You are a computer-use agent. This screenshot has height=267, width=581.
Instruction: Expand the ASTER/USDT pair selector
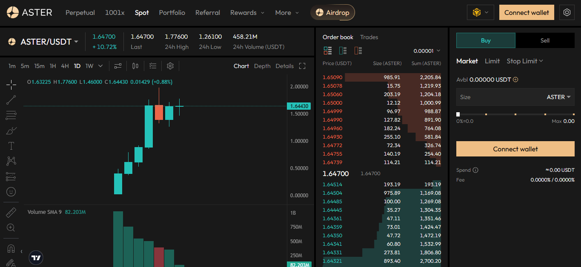76,42
